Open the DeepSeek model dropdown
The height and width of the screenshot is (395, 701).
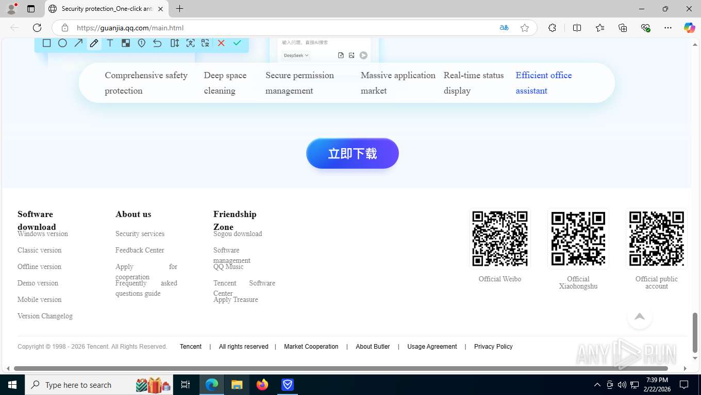[x=296, y=55]
